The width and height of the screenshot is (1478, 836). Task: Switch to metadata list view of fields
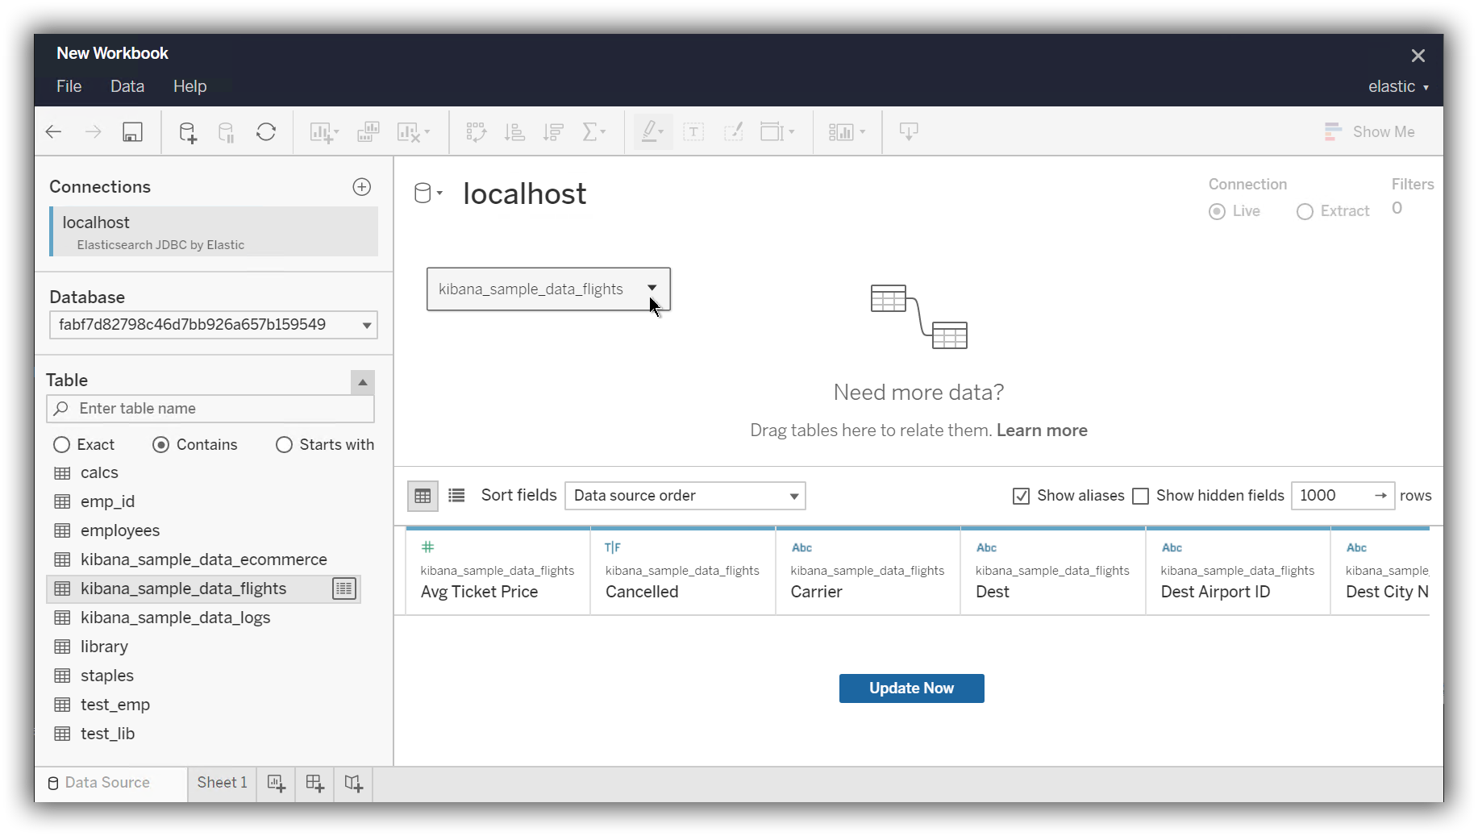click(456, 495)
